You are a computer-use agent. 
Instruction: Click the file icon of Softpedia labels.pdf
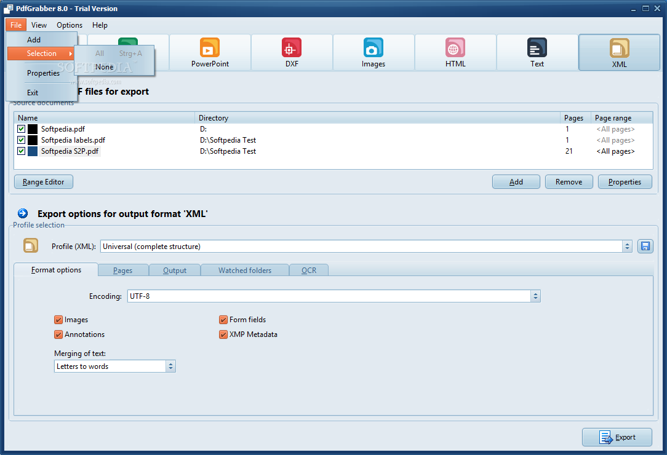coord(33,140)
